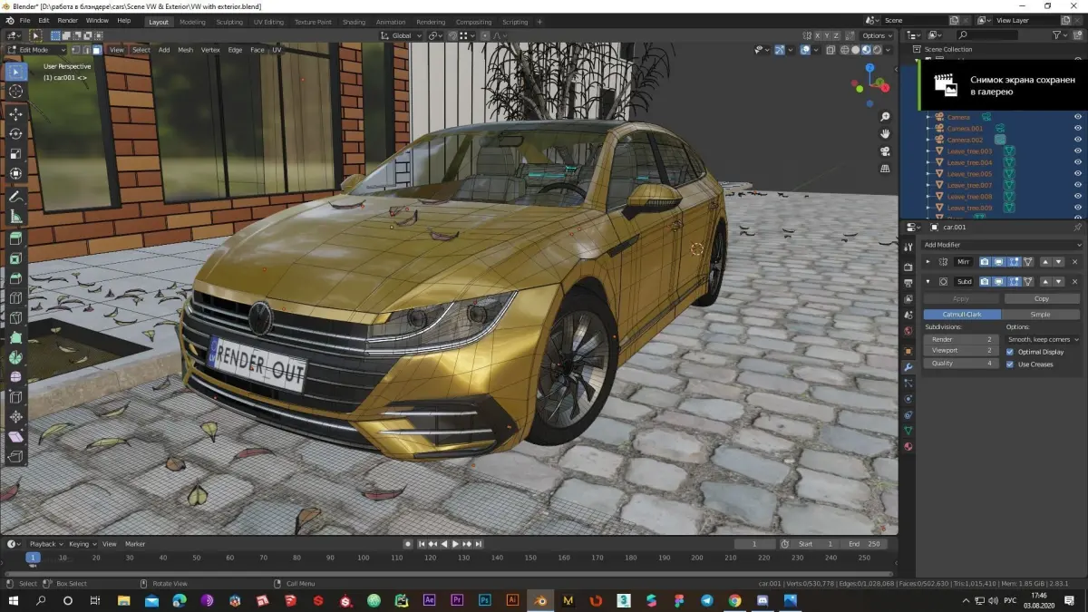This screenshot has width=1088, height=612.
Task: Open the Add Modifier dropdown
Action: [x=1002, y=245]
